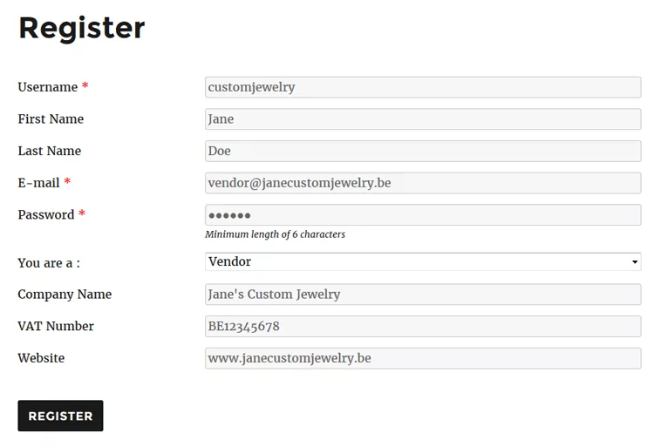Click the Register page heading
Screen dimensions: 654x447
(x=82, y=29)
